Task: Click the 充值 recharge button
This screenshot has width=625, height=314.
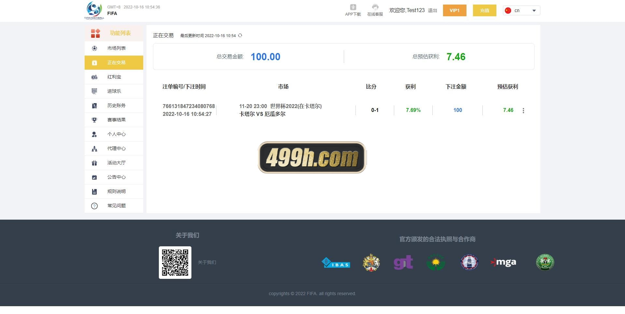Action: [x=484, y=10]
